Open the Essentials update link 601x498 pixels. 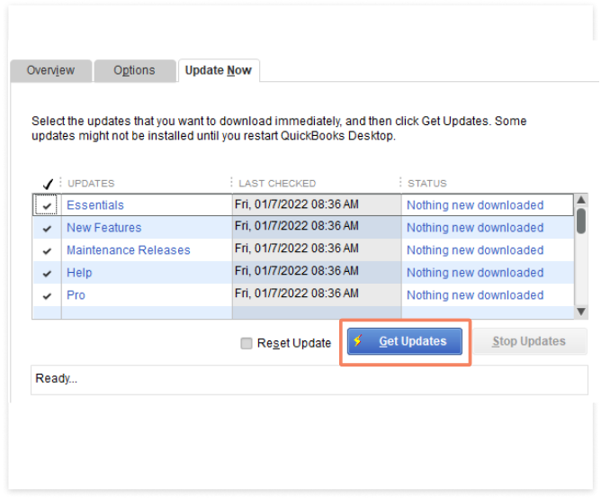click(95, 205)
